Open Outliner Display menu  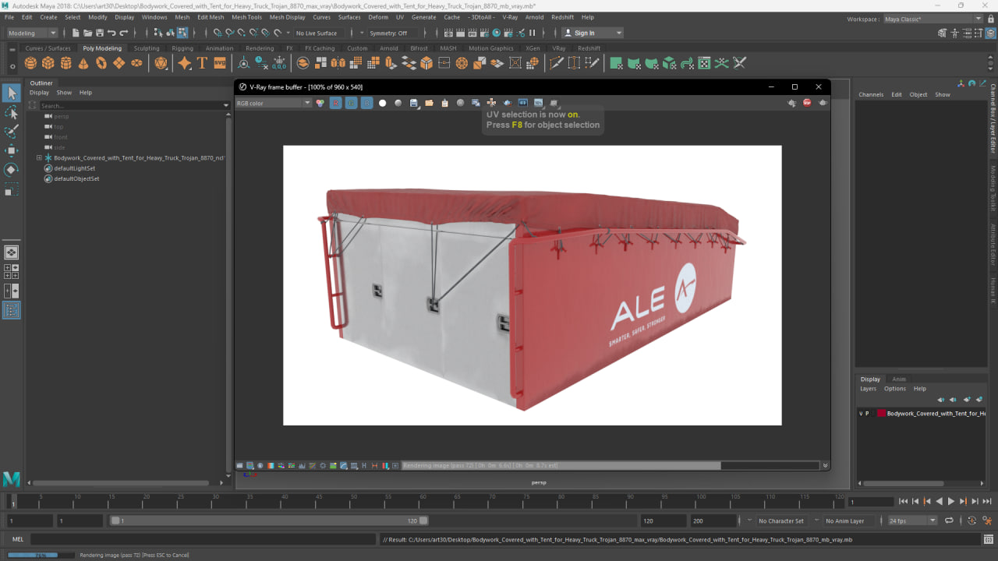click(x=39, y=93)
